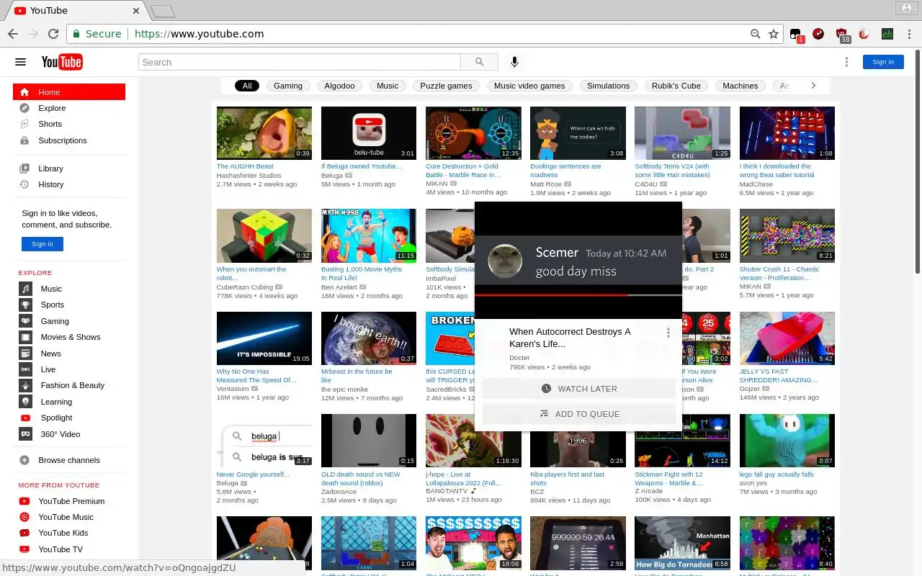Open the Rubik's cube robot thumbnail

tap(264, 235)
